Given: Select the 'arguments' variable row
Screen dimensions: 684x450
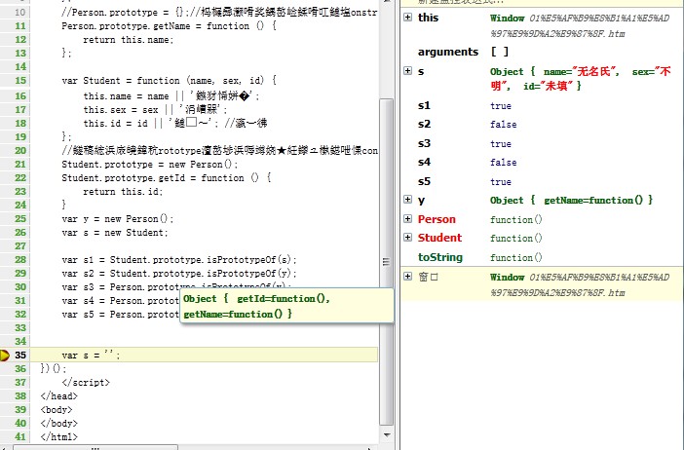Looking at the screenshot, I should pos(542,52).
